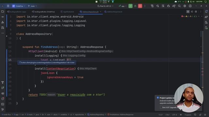Open the app run configuration dropdown
209x117 pixels.
[x=123, y=6]
